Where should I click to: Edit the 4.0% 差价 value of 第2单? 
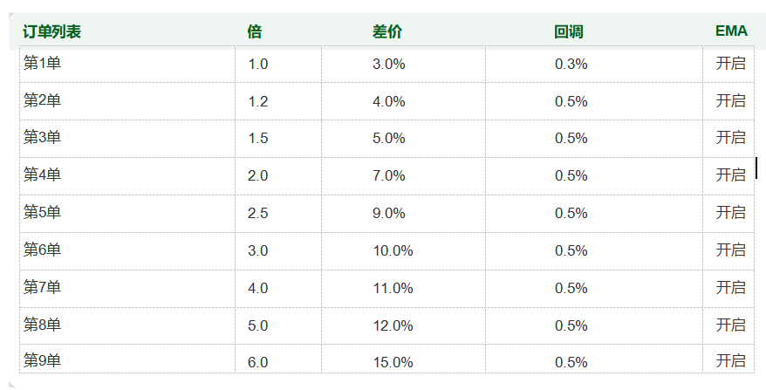pos(389,101)
